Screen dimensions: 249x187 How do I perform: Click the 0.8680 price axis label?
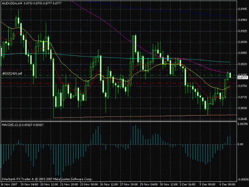click(x=243, y=108)
